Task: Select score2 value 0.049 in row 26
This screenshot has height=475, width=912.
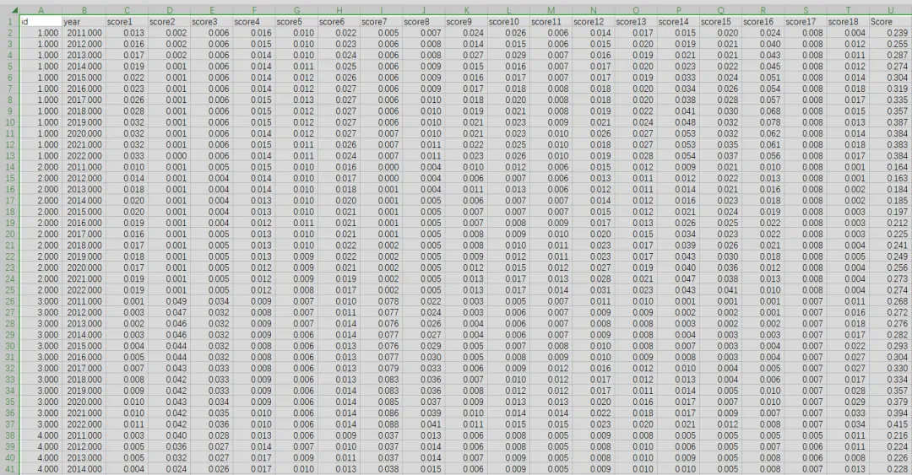Action: 169,301
